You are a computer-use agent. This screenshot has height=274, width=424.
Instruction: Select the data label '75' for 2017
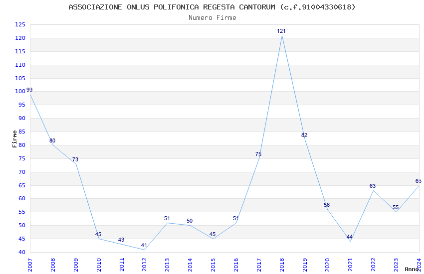click(x=258, y=154)
